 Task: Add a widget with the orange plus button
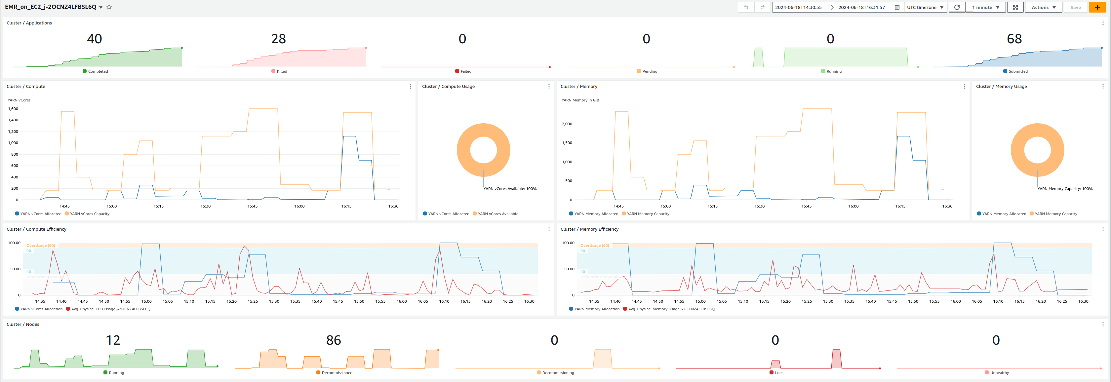coord(1097,7)
